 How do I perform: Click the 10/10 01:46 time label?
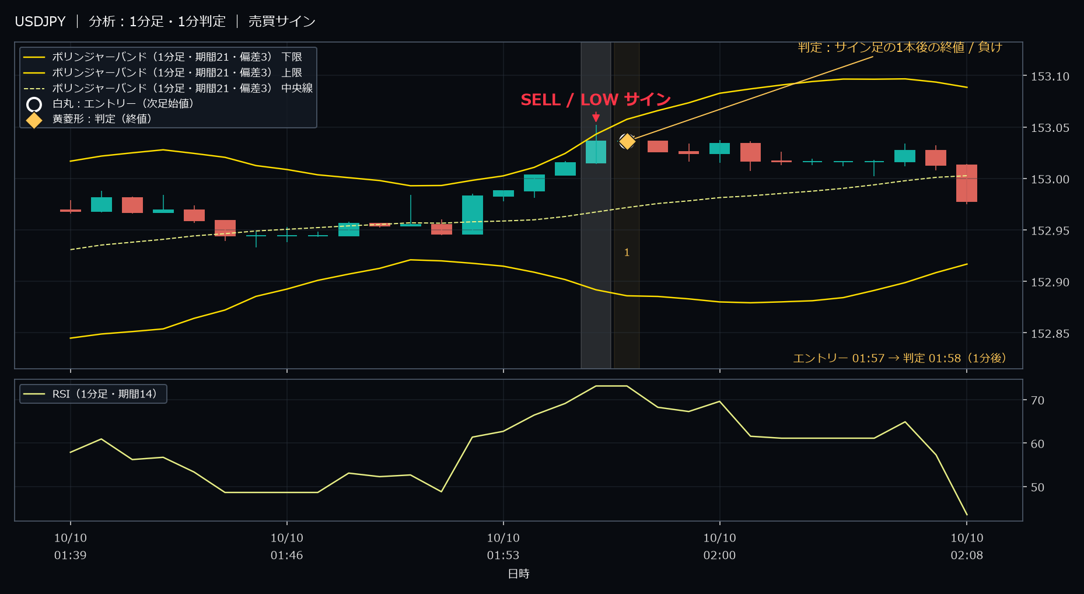[x=287, y=547]
